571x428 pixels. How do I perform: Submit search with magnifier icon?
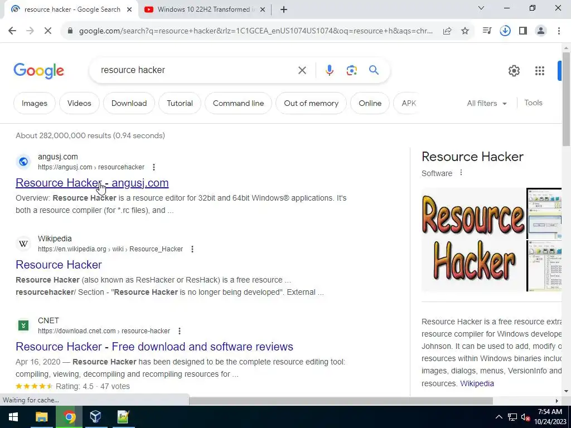[x=374, y=70]
